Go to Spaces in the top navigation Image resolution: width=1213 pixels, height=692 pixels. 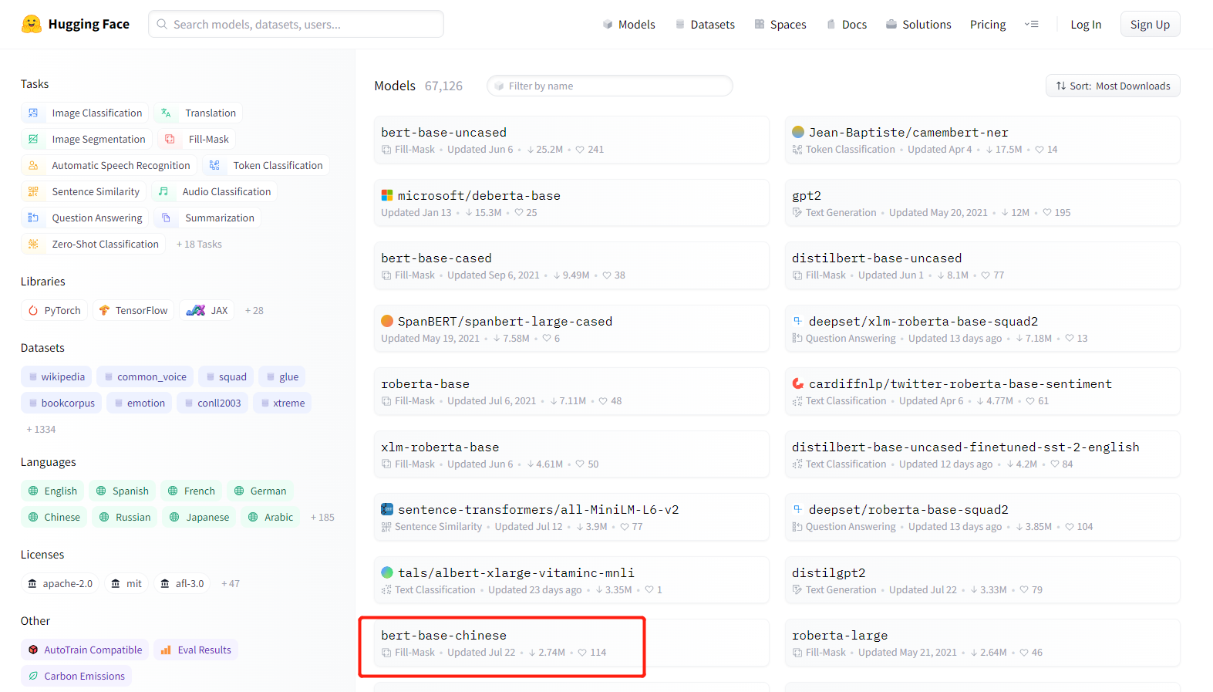coord(780,25)
